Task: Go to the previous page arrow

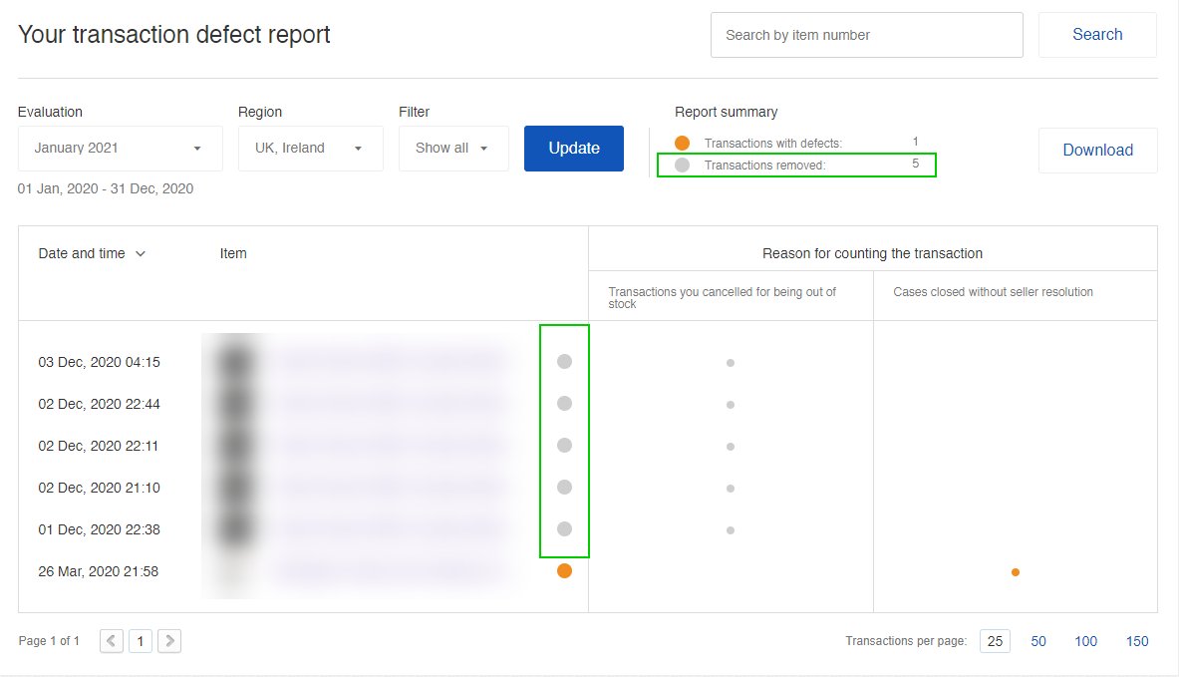Action: click(112, 641)
